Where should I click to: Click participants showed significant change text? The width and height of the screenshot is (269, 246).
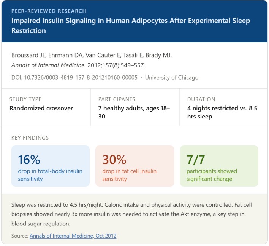(x=212, y=175)
